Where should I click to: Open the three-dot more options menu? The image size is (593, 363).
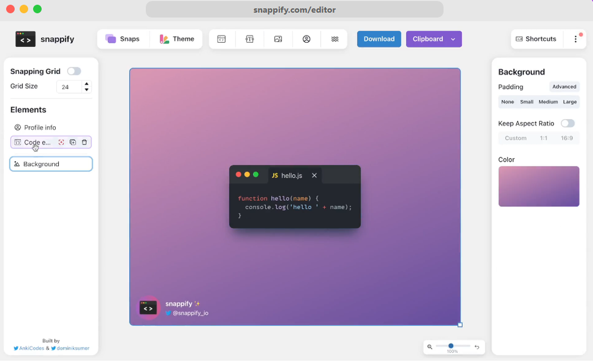click(x=576, y=39)
